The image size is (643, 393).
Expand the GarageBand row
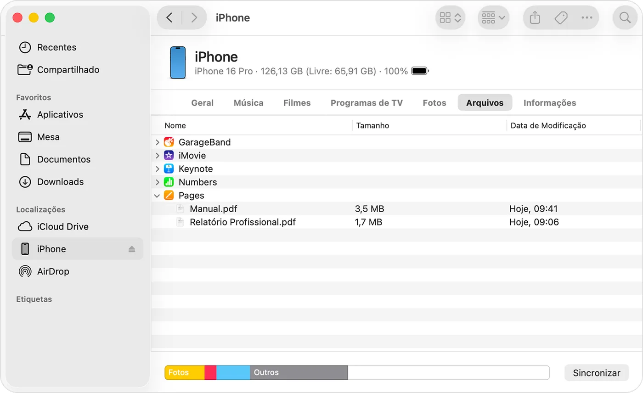157,142
